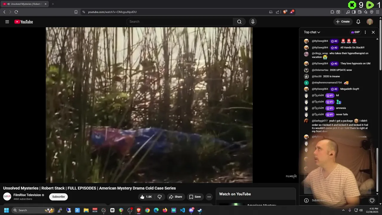Open File Explorer from taskbar
The height and width of the screenshot is (215, 382).
[86, 210]
